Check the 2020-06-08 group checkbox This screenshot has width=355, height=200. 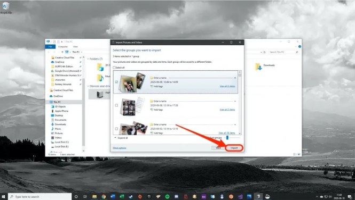[x=116, y=105]
